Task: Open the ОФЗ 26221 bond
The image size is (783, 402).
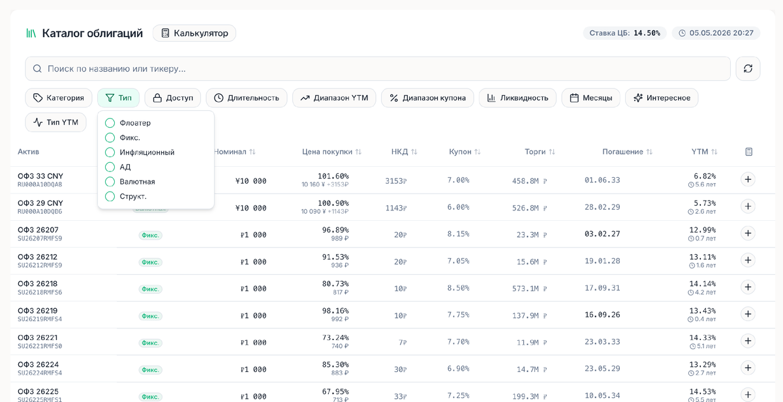Action: [38, 337]
